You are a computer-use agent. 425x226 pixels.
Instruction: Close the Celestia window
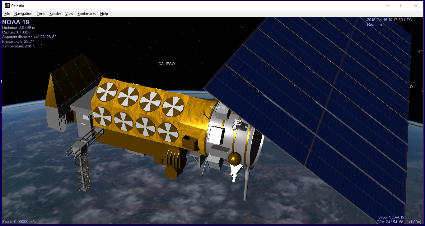(416, 6)
